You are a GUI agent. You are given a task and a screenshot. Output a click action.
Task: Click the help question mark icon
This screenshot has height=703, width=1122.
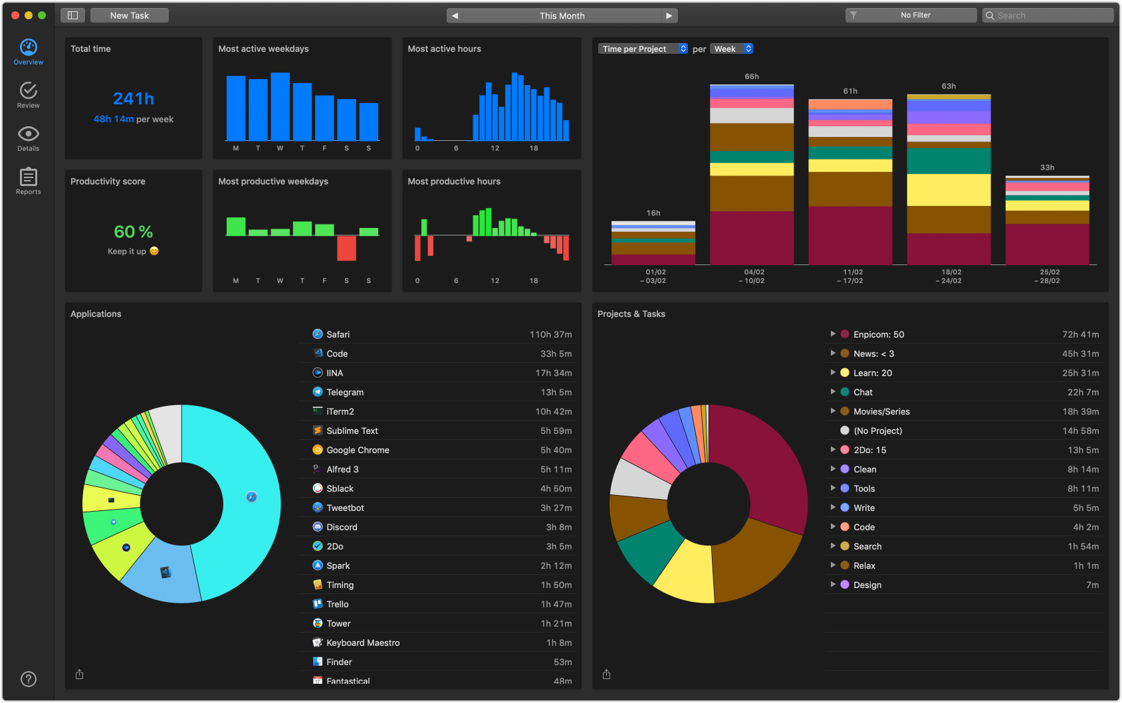pos(29,679)
